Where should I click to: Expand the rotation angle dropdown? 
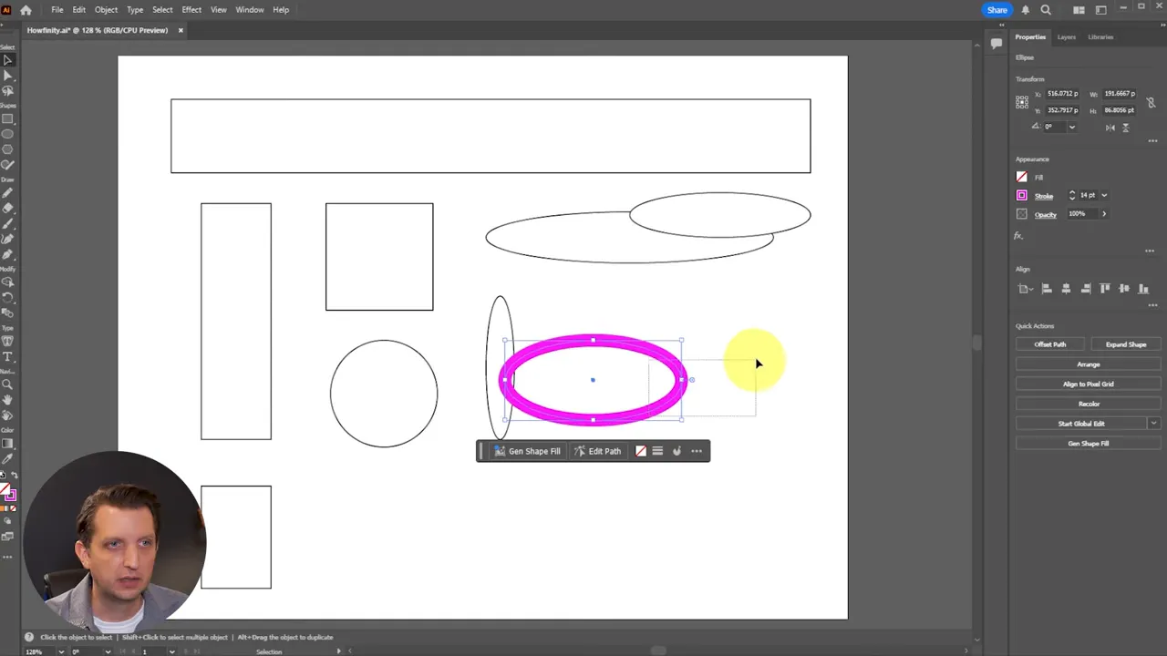[1071, 127]
